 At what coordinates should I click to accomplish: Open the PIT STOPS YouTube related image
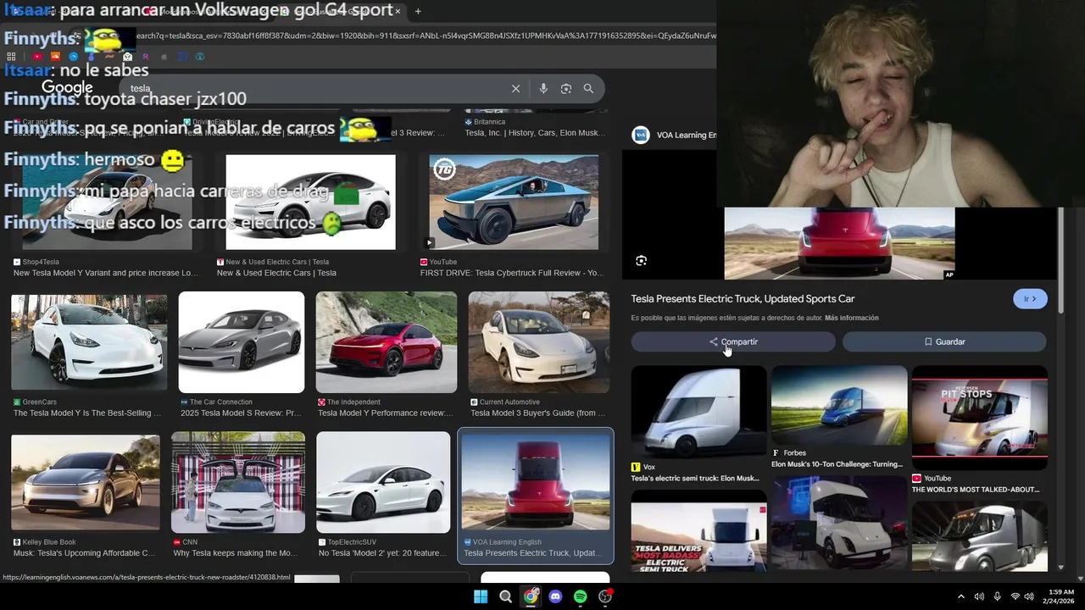[x=980, y=418]
